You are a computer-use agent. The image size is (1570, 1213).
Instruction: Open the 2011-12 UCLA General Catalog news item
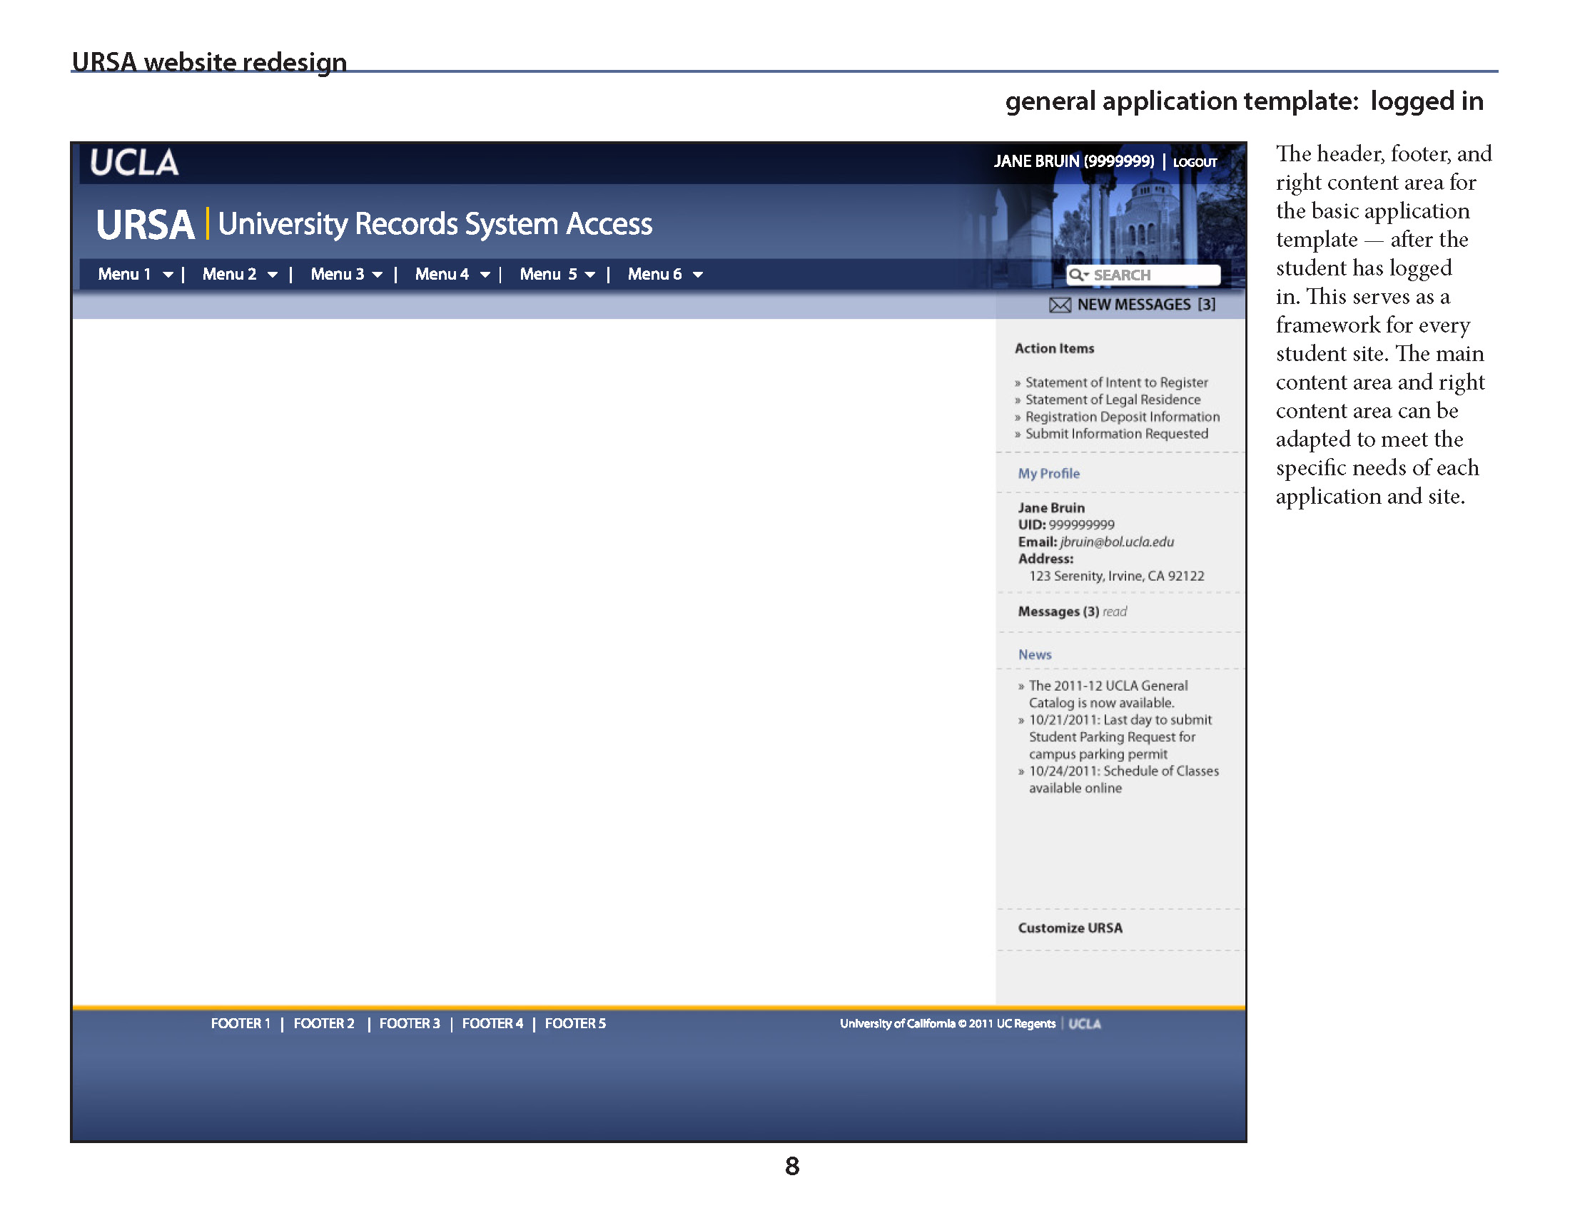[x=1108, y=694]
